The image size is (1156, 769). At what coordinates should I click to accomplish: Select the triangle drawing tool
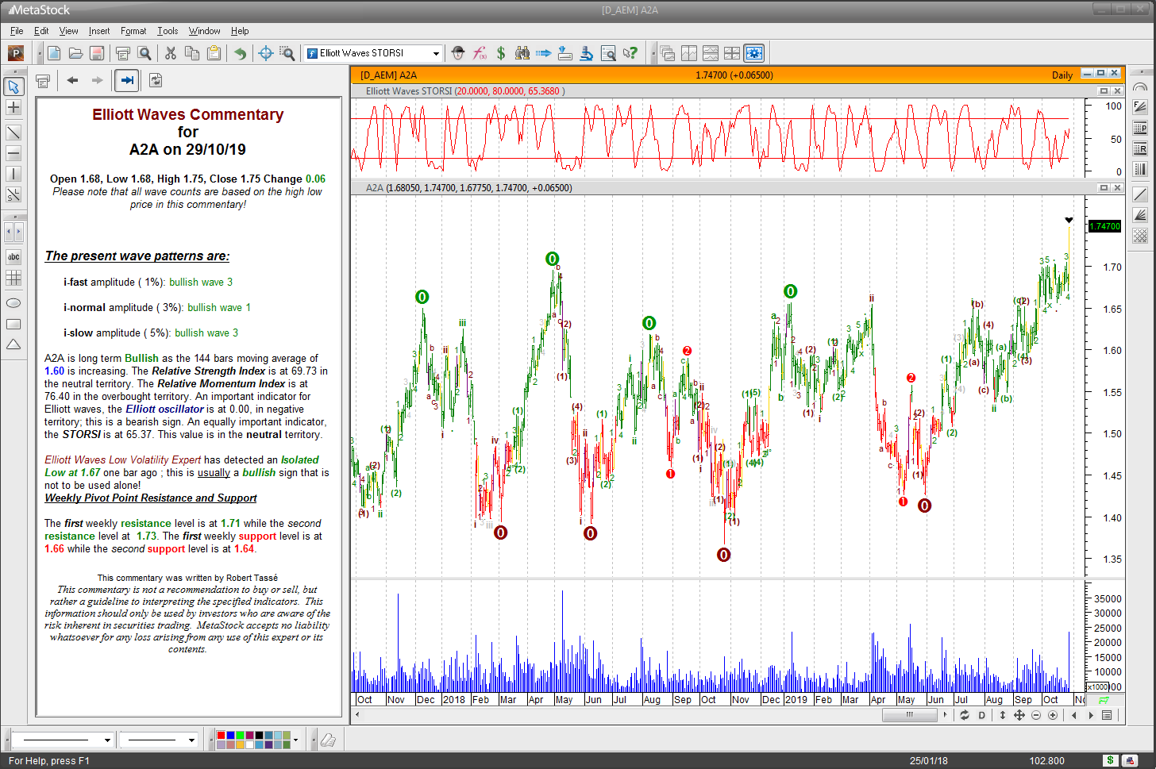(13, 344)
